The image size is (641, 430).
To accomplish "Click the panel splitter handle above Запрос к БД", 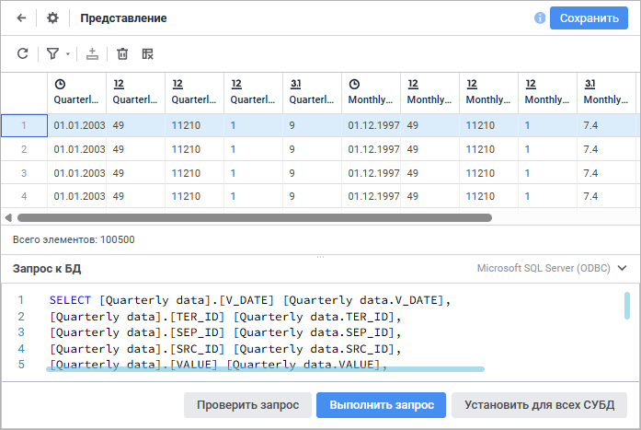I will pyautogui.click(x=320, y=257).
